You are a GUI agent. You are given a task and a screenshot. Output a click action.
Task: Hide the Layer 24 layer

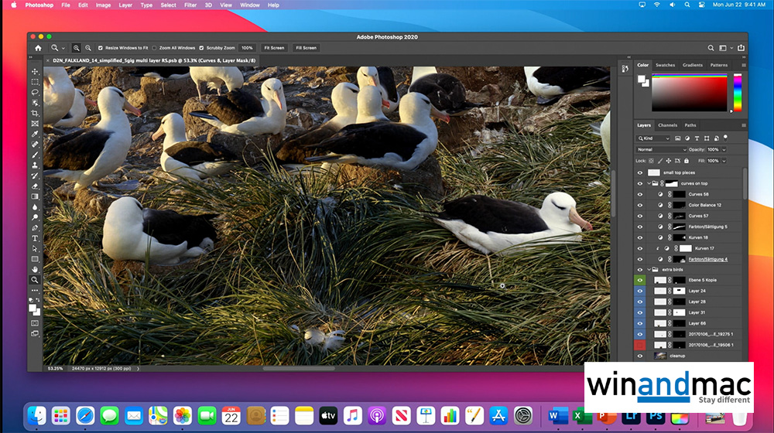coord(640,291)
